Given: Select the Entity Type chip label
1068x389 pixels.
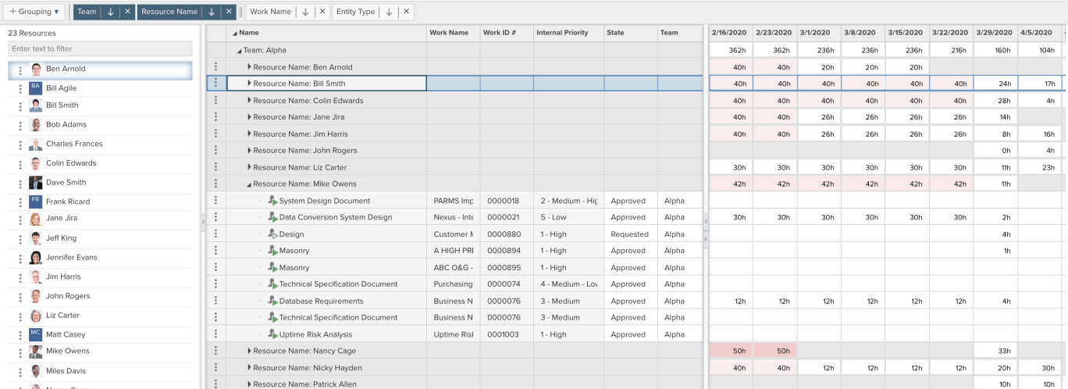Looking at the screenshot, I should point(356,12).
